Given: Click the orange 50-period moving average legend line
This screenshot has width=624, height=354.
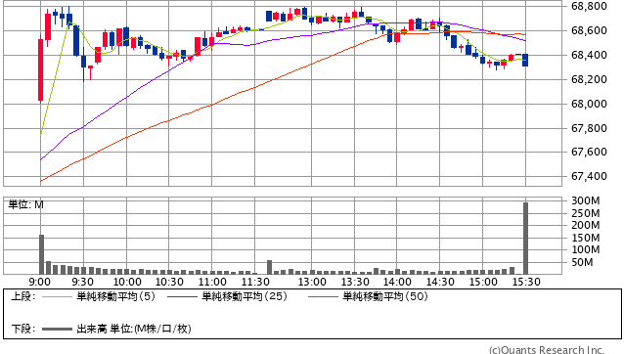Looking at the screenshot, I should [x=323, y=296].
